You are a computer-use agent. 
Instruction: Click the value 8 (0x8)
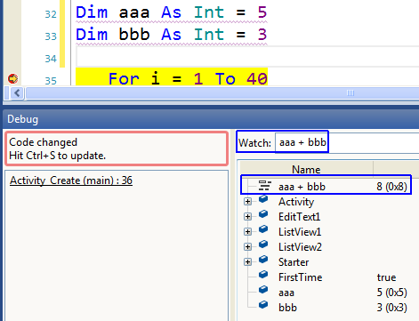pos(391,187)
